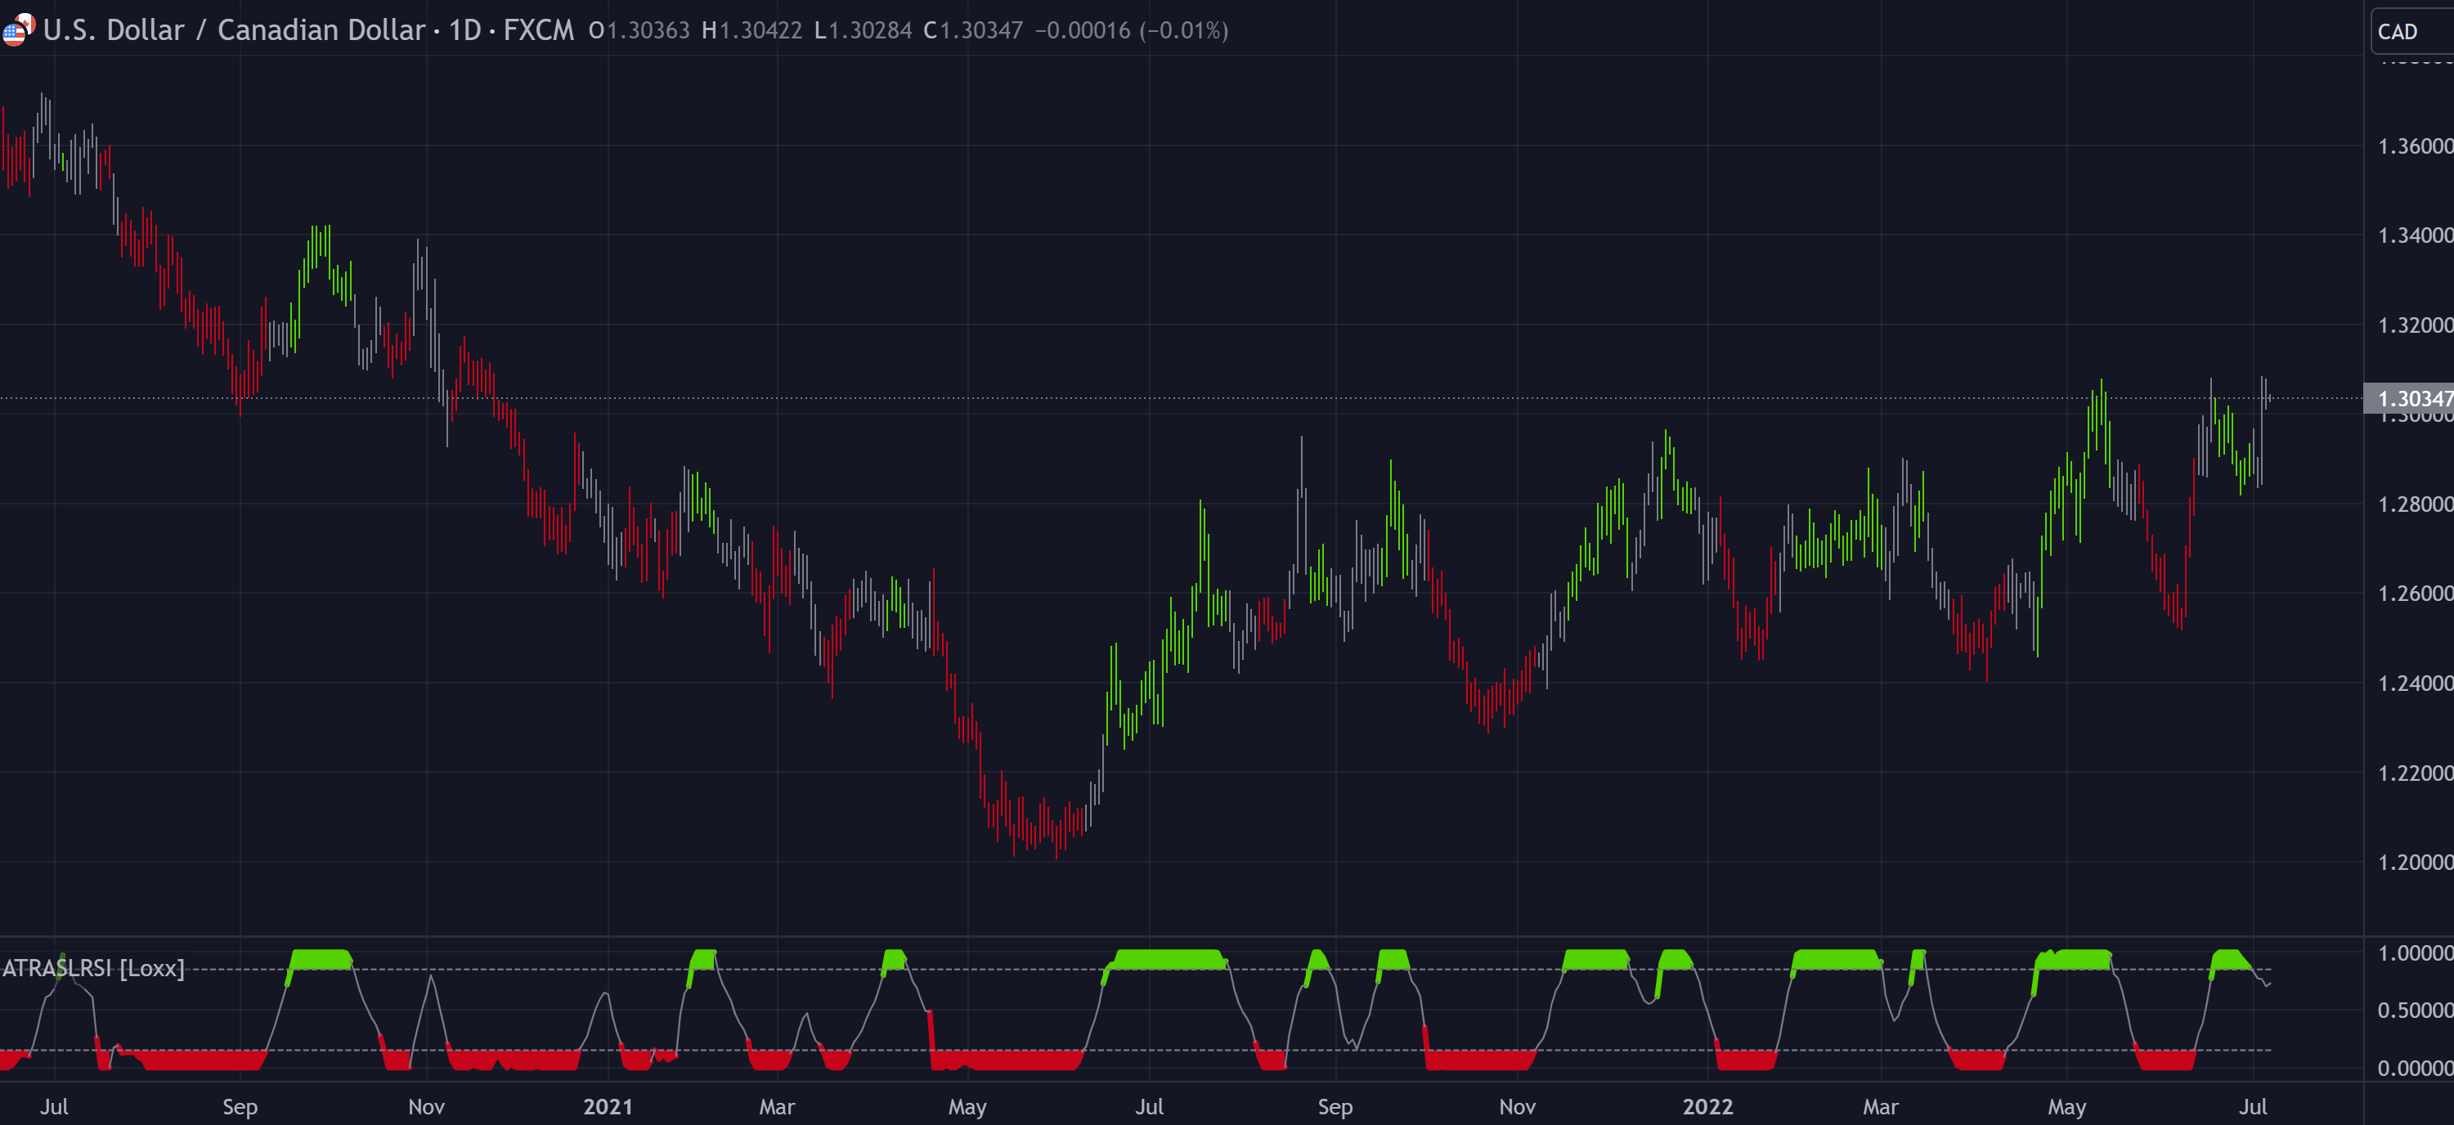Click the FXCM exchange label

538,30
